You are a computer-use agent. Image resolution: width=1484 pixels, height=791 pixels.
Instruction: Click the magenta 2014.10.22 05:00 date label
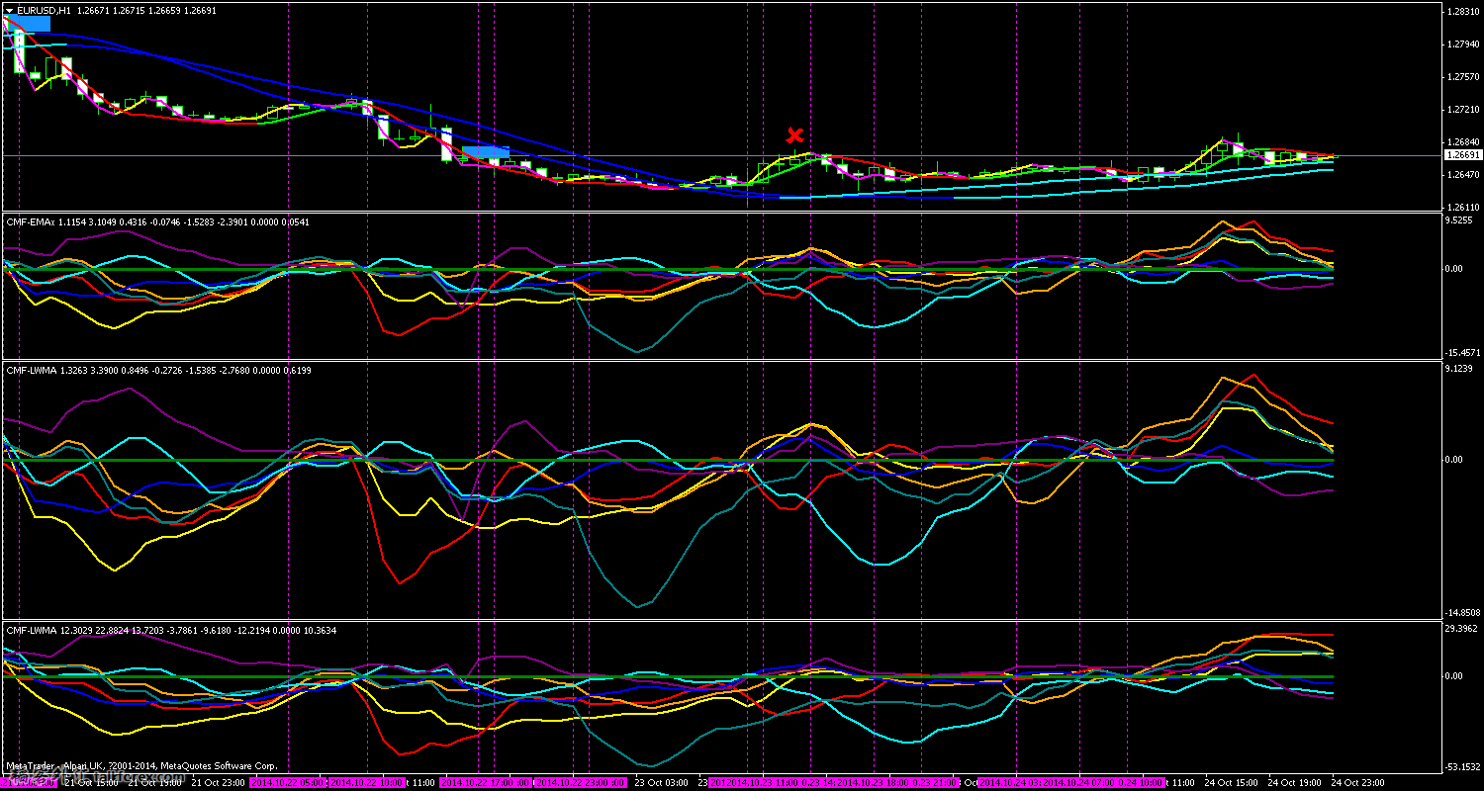coord(287,782)
